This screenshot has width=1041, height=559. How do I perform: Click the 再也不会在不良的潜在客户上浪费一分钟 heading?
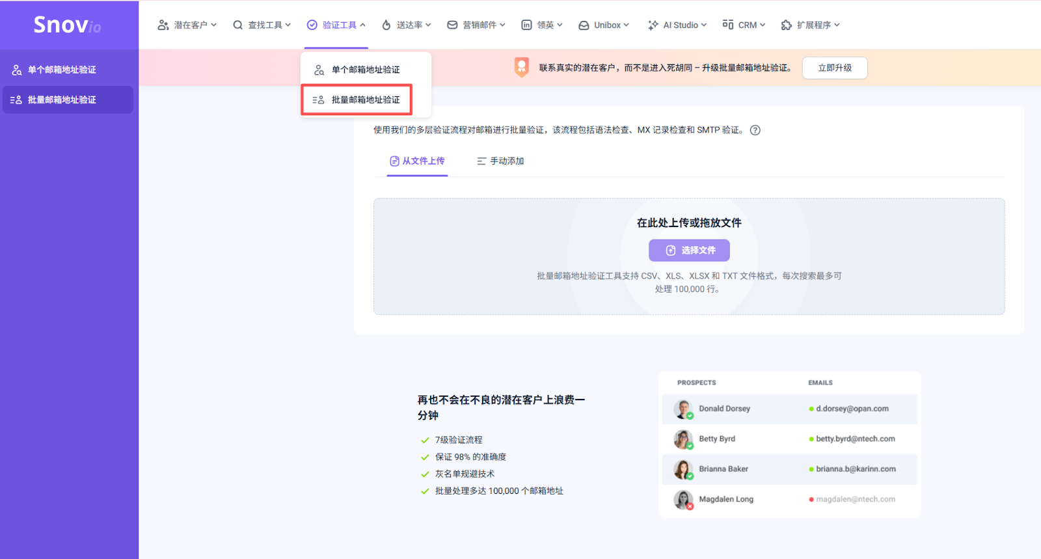click(x=501, y=407)
